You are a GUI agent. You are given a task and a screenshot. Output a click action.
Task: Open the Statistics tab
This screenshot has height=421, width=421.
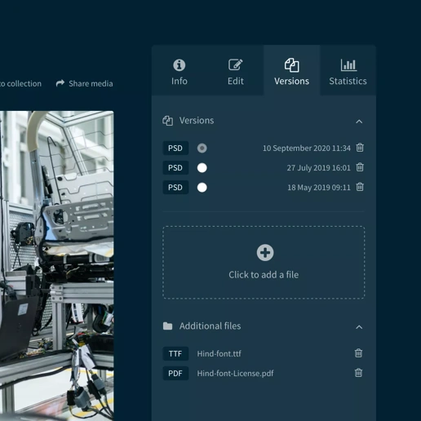[348, 72]
